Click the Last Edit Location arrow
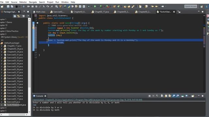 [153, 6]
